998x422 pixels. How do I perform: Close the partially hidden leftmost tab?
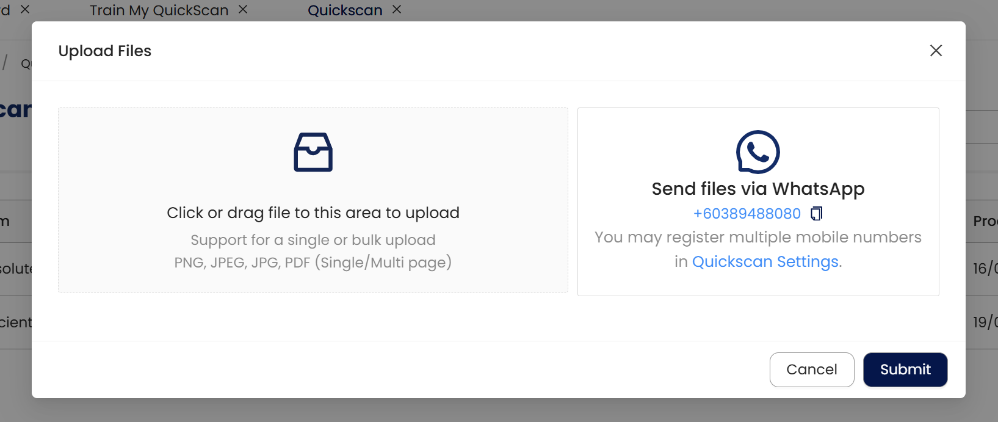coord(25,10)
